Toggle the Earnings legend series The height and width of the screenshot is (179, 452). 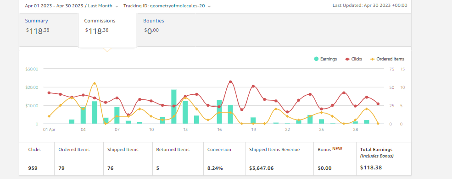[x=325, y=59]
